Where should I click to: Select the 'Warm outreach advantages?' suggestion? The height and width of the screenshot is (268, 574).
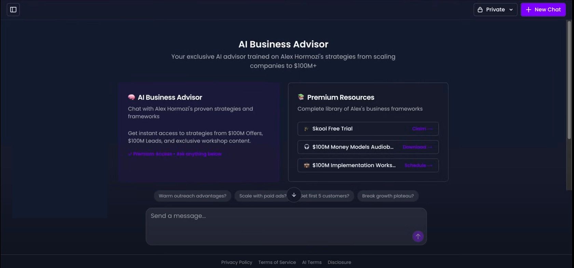[192, 196]
